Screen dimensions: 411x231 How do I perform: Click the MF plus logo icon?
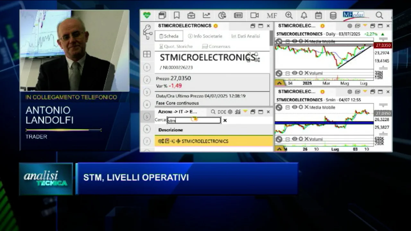coord(354,14)
